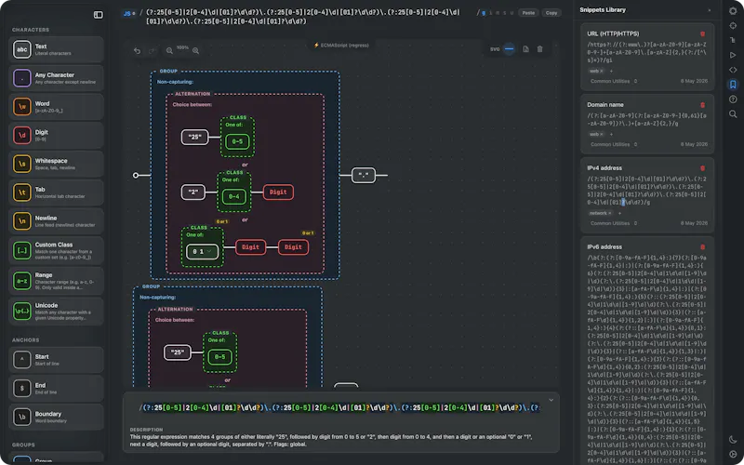Select the Digit node after 0-4
This screenshot has width=744, height=465.
point(278,193)
